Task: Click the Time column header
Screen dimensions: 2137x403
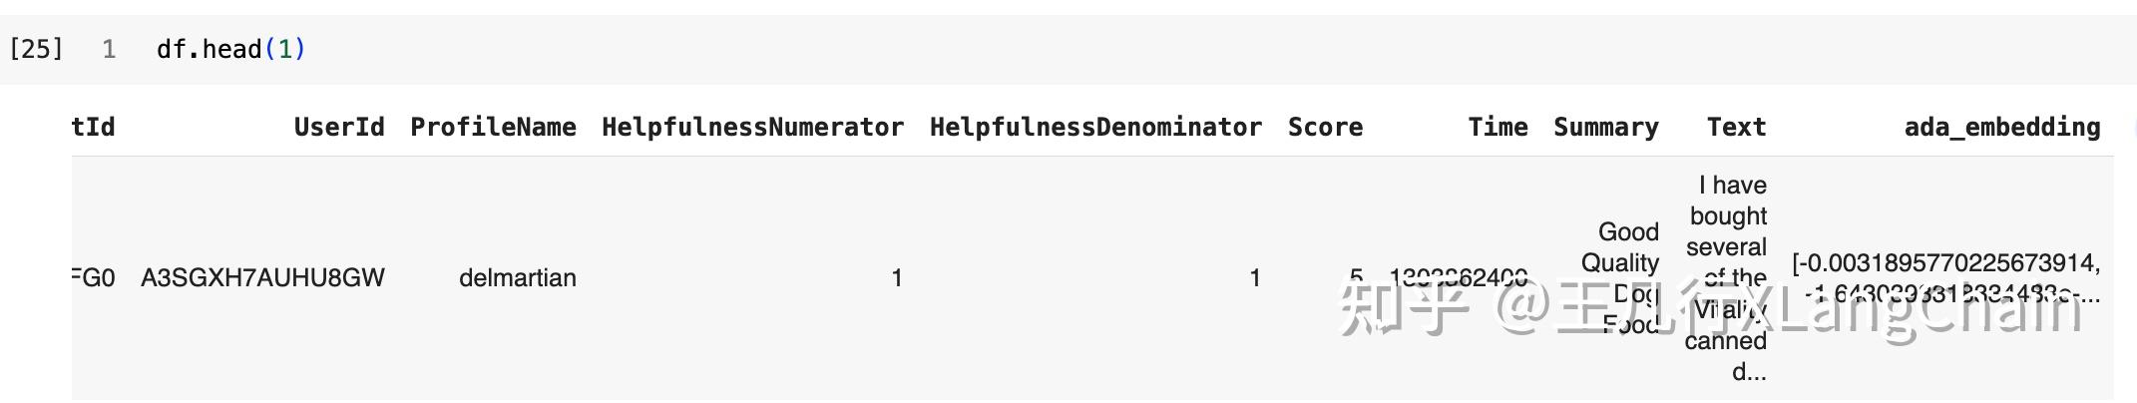Action: tap(1497, 127)
